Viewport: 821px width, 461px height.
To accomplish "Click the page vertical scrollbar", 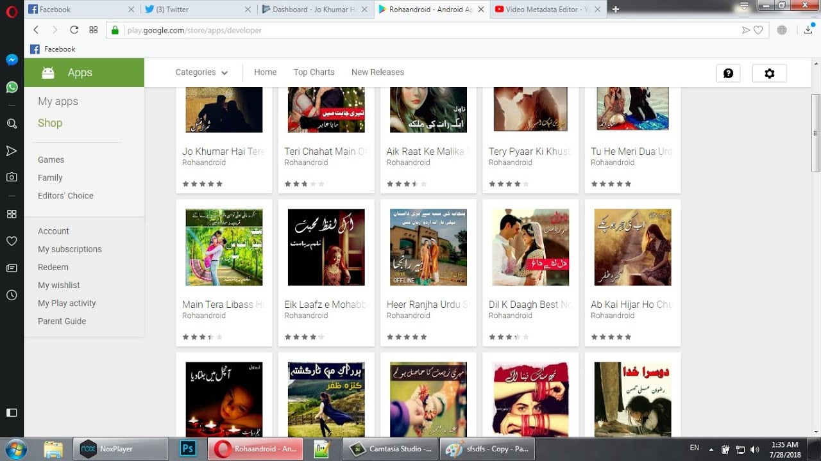I will click(816, 133).
